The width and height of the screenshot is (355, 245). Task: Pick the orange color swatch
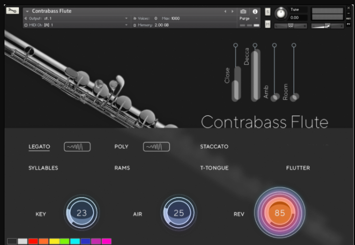(43, 241)
